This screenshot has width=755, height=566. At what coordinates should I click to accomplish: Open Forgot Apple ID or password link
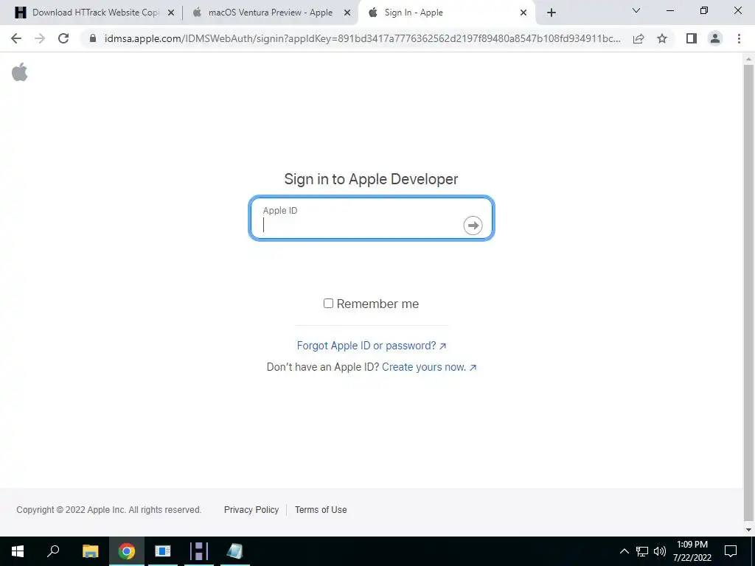372,346
